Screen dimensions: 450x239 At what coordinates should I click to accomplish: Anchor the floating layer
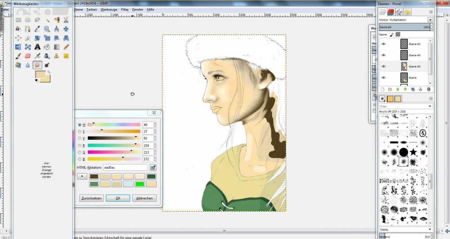point(420,89)
